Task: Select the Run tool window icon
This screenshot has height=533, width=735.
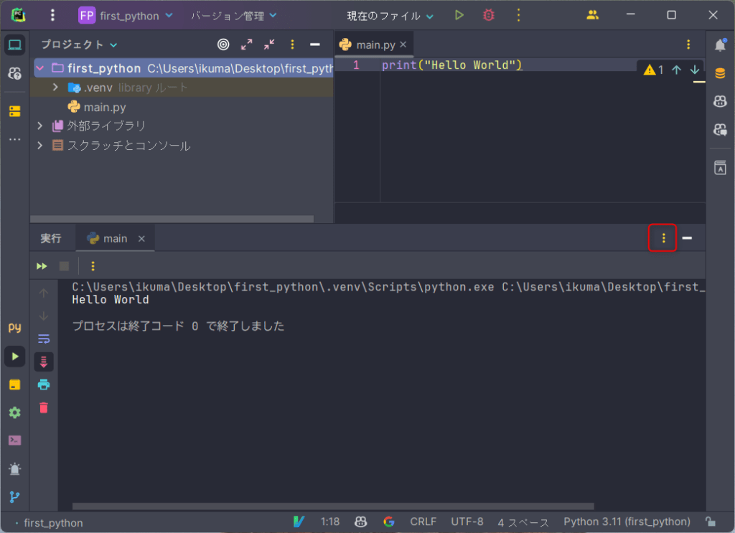Action: coord(14,357)
